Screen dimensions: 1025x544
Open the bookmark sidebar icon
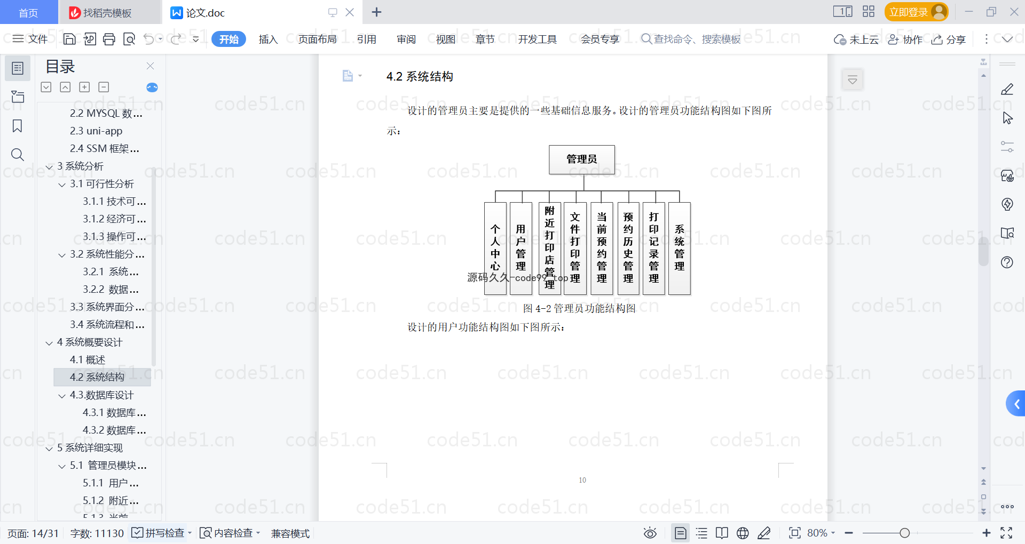[18, 126]
